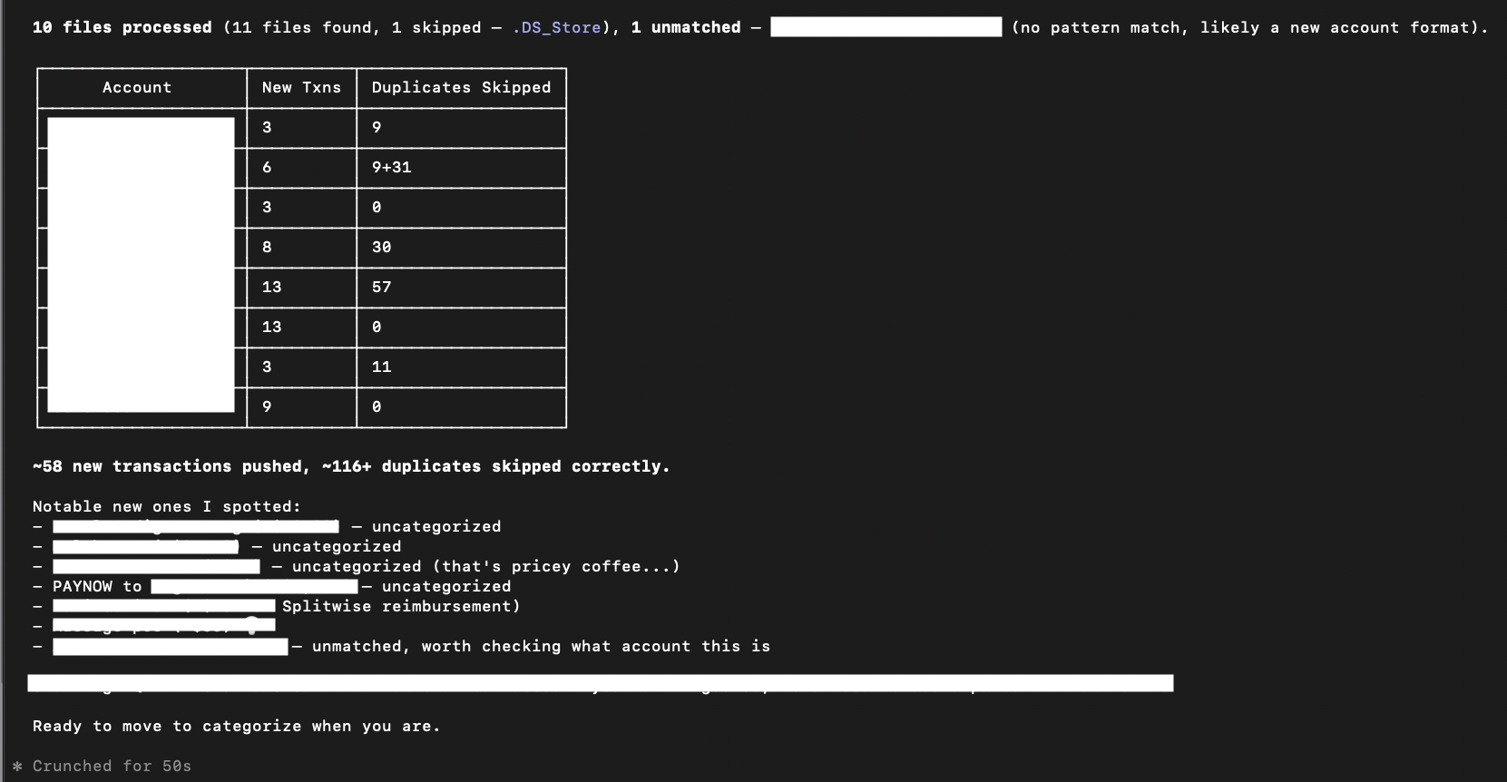1507x782 pixels.
Task: Click the '10 files processed' text
Action: [122, 28]
